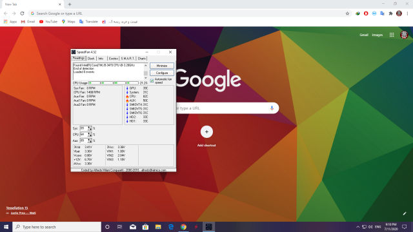Screen dimensions: 413x232
Task: Click the Add shortcut plus button
Action: (x=206, y=131)
